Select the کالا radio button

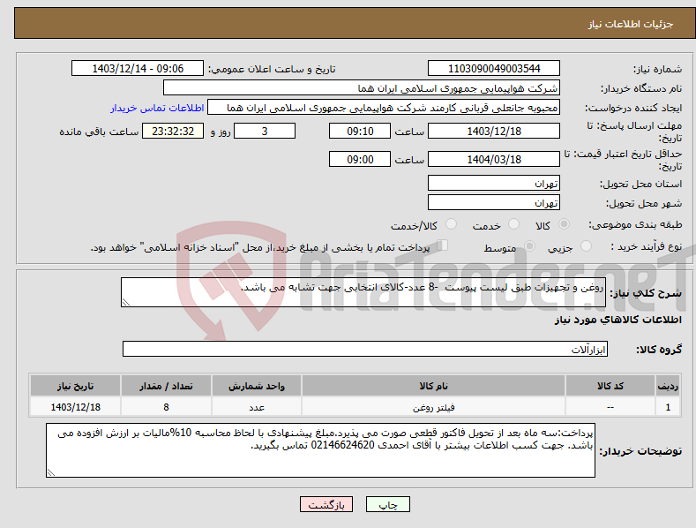pyautogui.click(x=564, y=224)
